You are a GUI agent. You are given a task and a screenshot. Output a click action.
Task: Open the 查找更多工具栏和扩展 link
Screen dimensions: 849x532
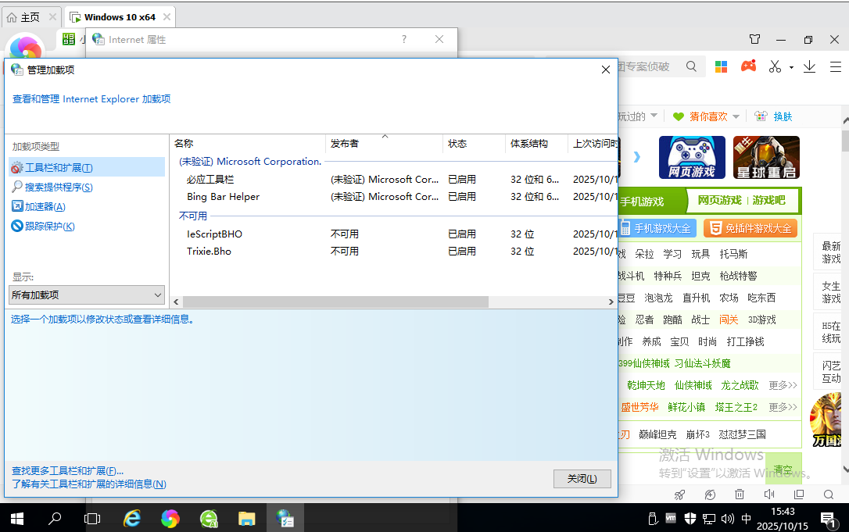coord(67,471)
